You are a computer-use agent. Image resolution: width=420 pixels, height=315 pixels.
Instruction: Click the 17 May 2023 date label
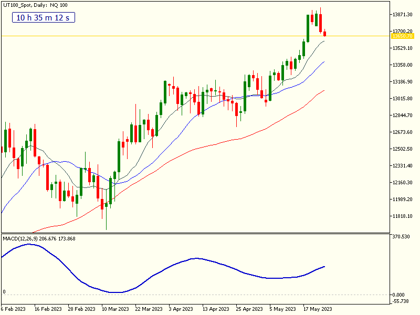(317, 309)
